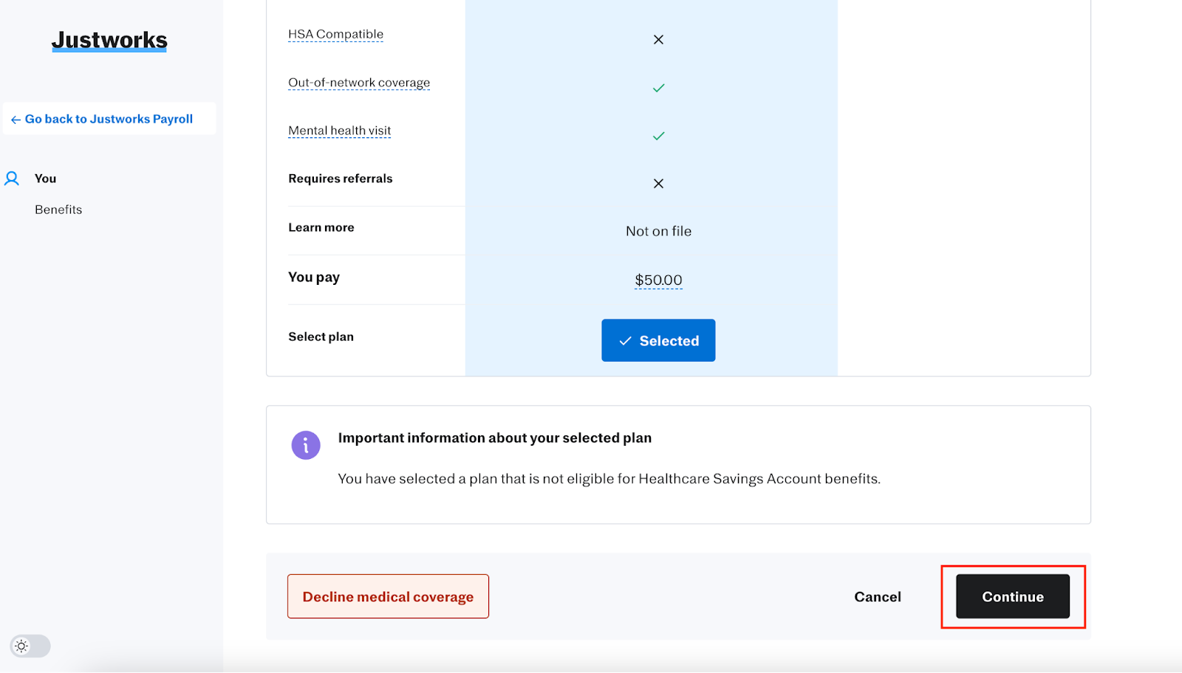Click the Requires referrals X mark

point(658,184)
